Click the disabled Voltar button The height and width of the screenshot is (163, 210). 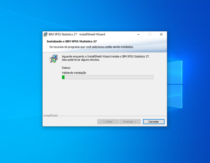pos(108,122)
